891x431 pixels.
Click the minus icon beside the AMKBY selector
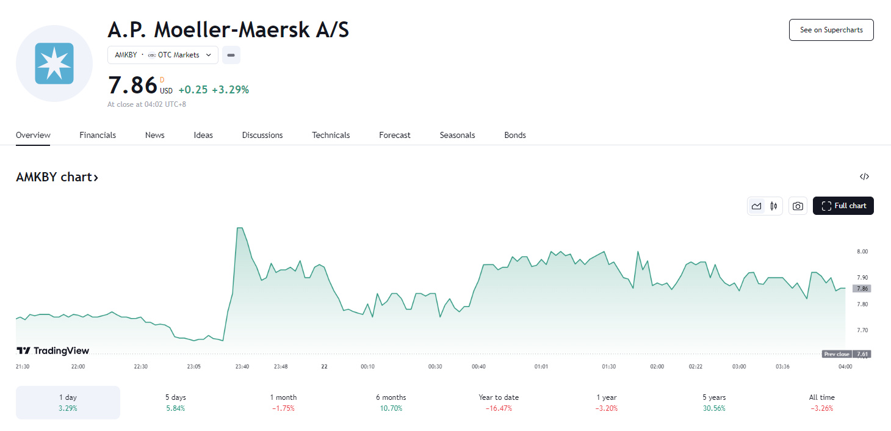point(231,55)
